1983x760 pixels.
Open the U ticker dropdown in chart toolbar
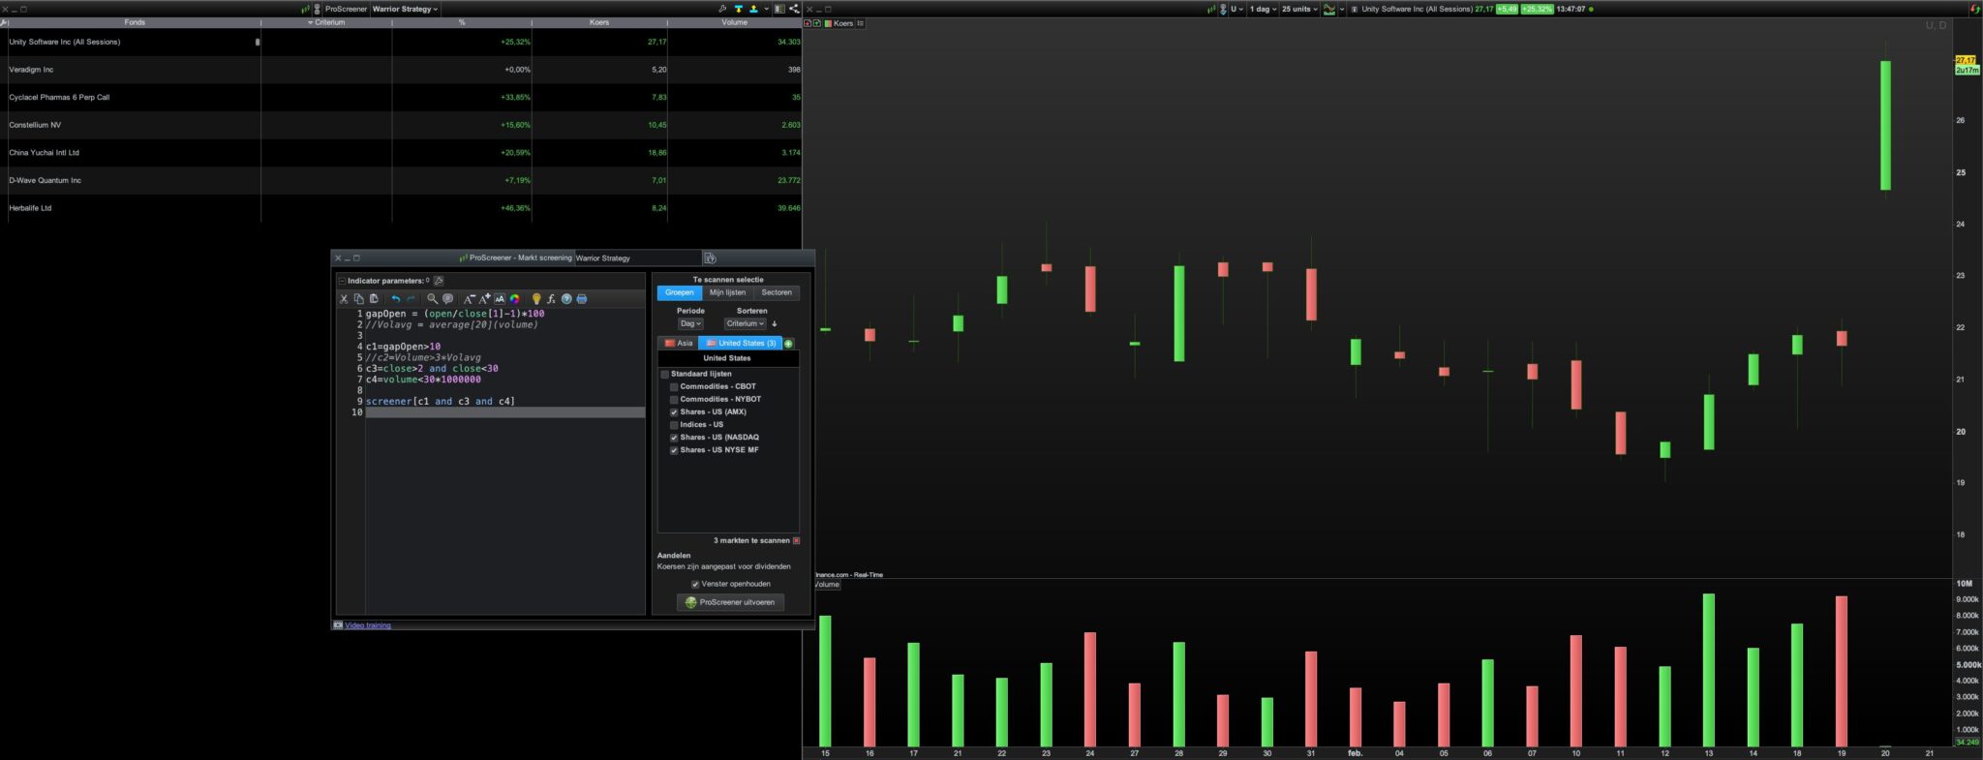[x=1237, y=9]
